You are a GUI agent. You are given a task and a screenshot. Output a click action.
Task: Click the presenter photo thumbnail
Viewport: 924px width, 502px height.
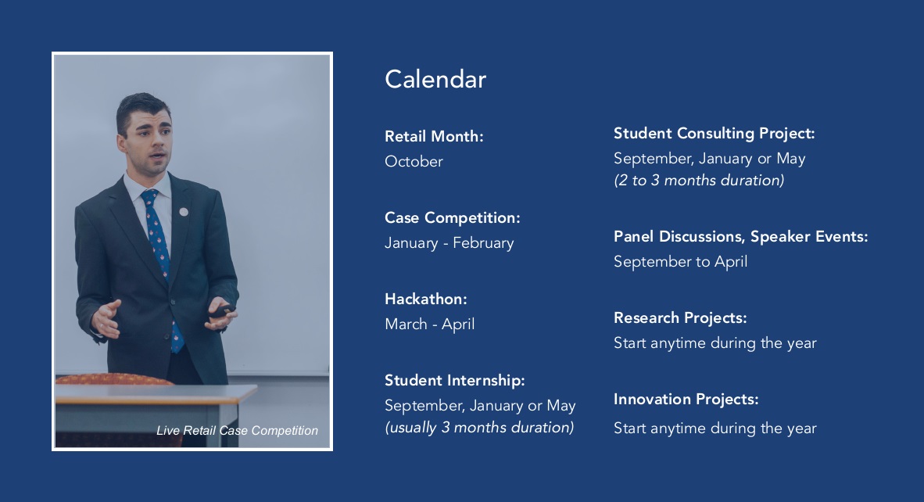click(x=192, y=252)
